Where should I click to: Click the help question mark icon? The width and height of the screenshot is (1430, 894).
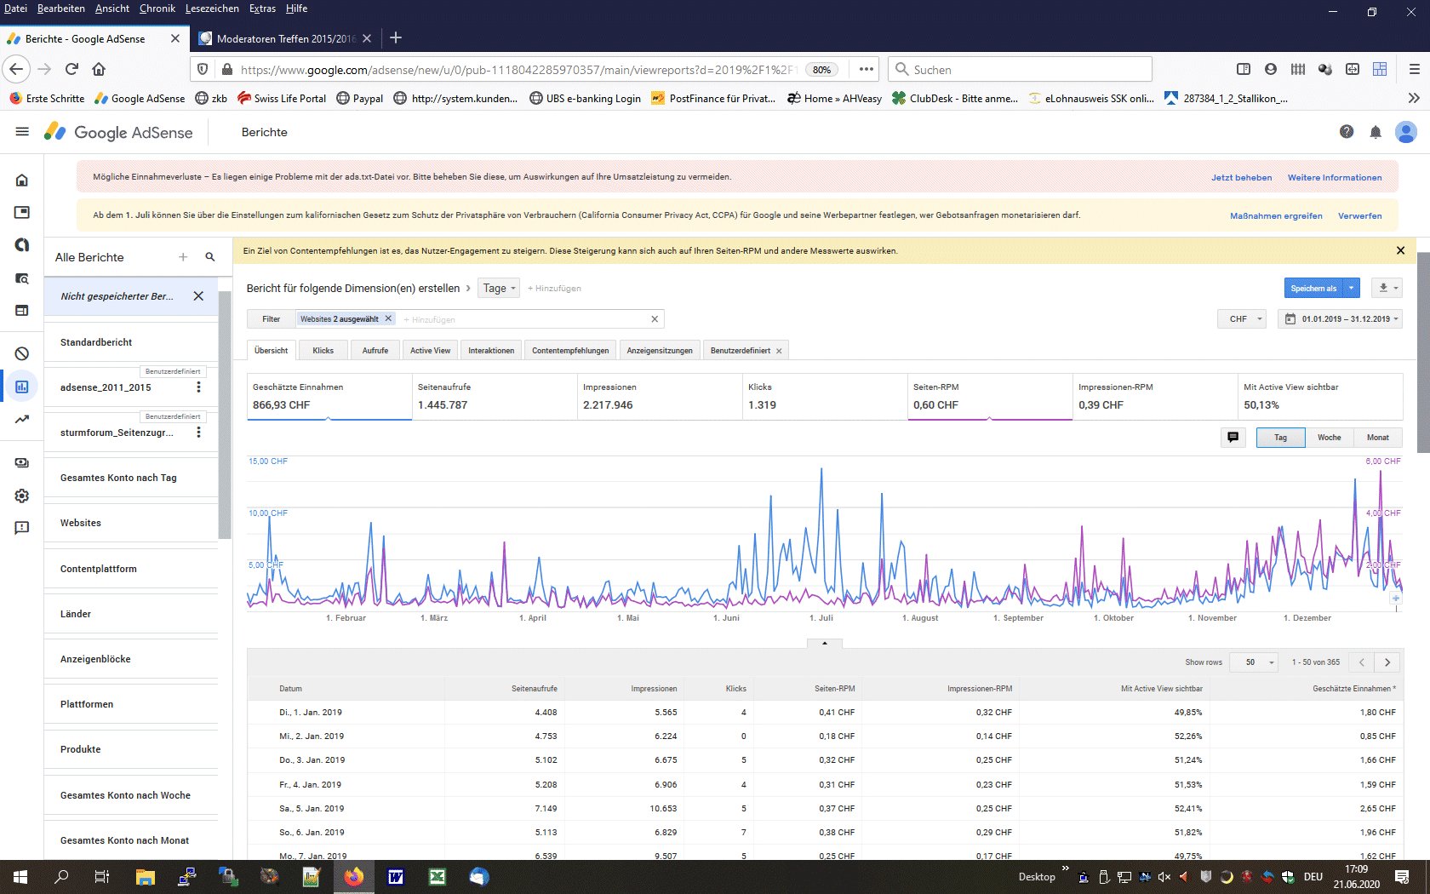[1347, 132]
